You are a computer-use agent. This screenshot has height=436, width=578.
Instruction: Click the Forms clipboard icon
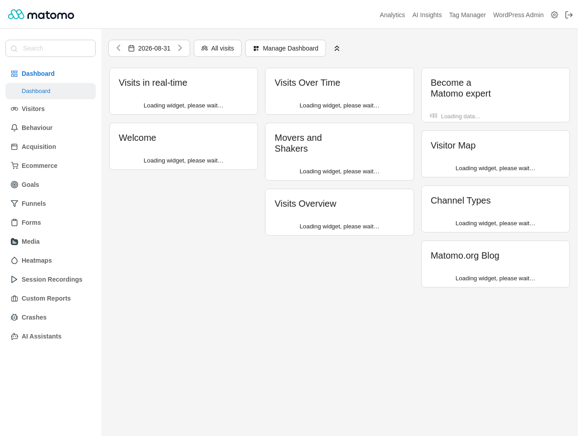pyautogui.click(x=14, y=223)
